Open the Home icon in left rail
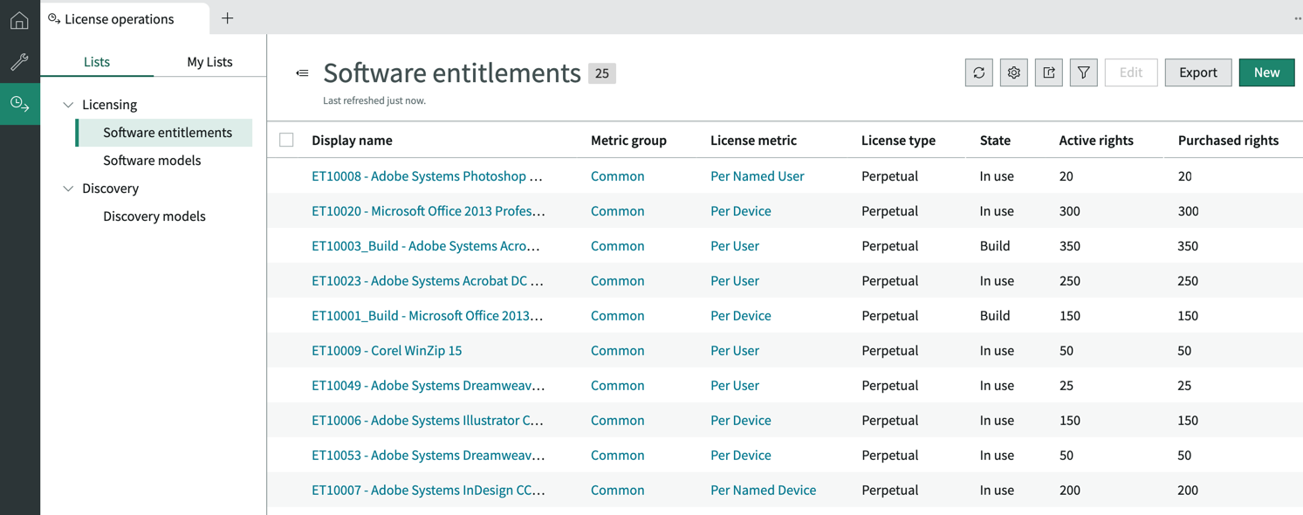This screenshot has width=1303, height=515. (19, 19)
